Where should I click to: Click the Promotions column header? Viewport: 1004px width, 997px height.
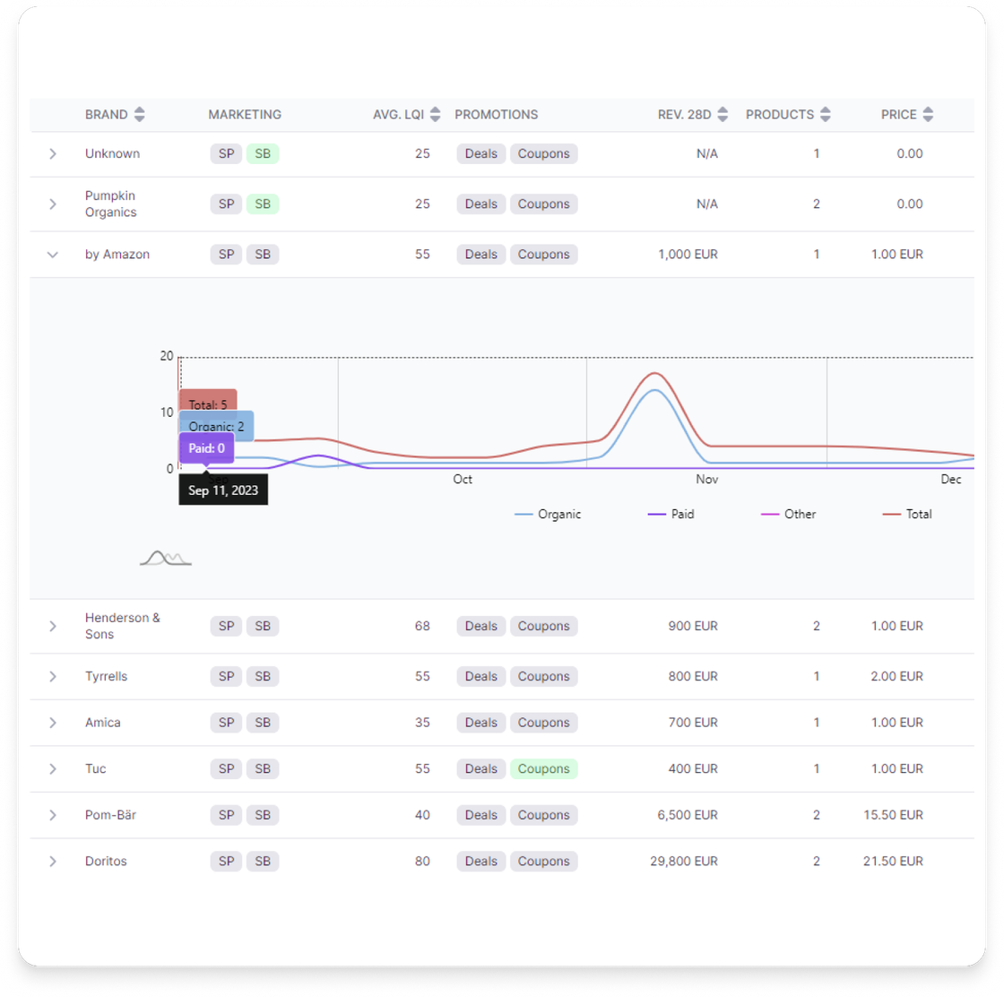[497, 115]
